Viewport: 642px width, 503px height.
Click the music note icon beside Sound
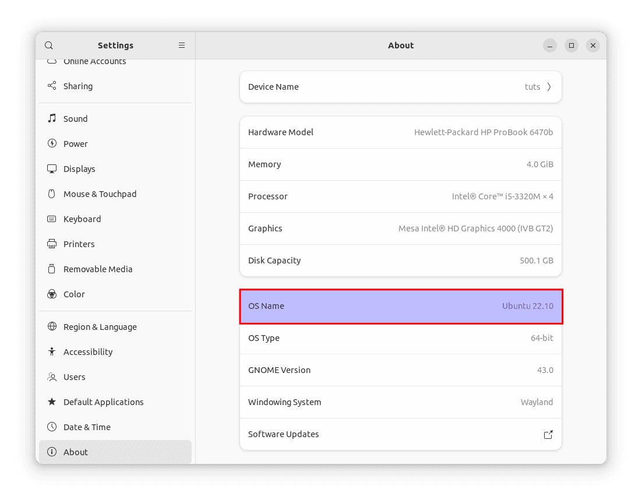[x=52, y=118]
